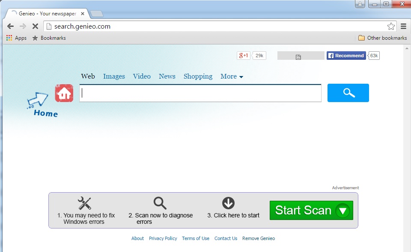Screen dimensions: 411x252
Task: Click the Facebook Recommend button
Action: click(x=346, y=56)
